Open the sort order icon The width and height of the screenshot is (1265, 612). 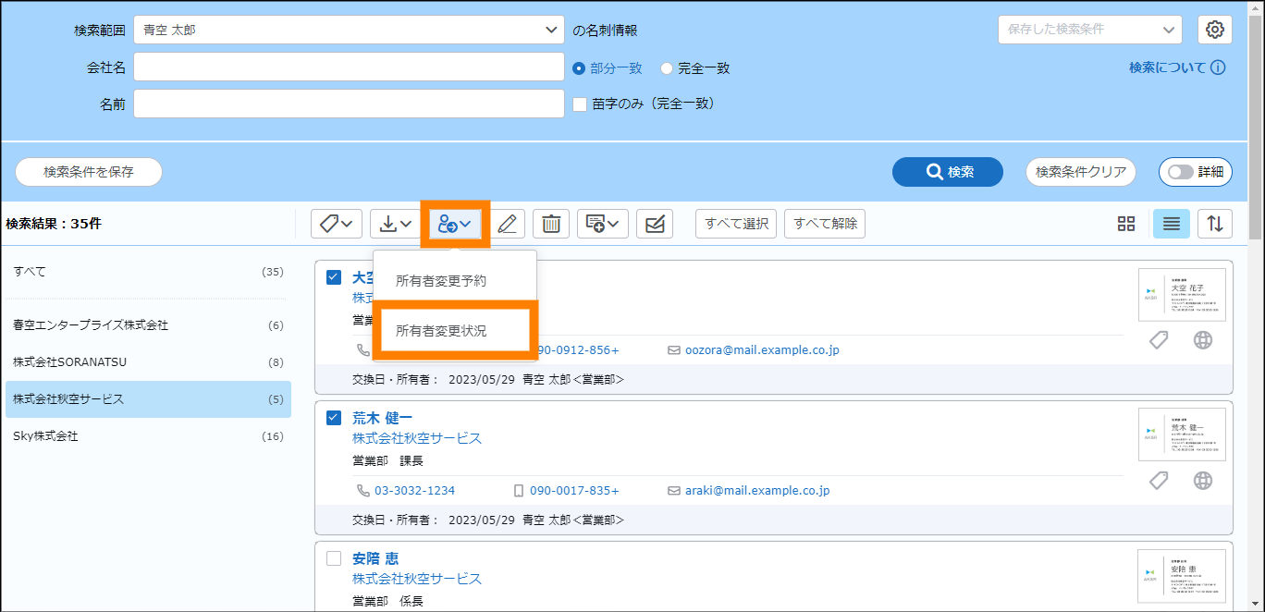[1215, 224]
